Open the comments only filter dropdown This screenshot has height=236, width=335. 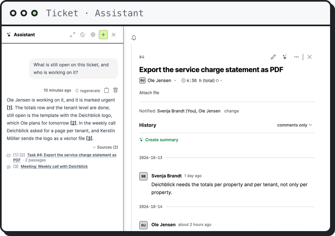point(294,125)
